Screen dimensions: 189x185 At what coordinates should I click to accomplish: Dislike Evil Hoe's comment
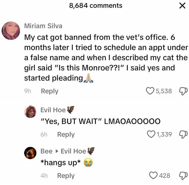coord(183,134)
